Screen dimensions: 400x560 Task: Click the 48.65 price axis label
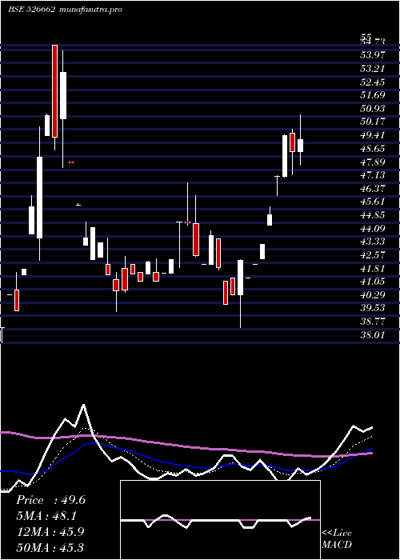tap(373, 148)
